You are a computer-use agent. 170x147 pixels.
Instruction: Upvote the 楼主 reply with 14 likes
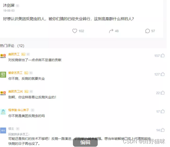pyautogui.click(x=163, y=130)
